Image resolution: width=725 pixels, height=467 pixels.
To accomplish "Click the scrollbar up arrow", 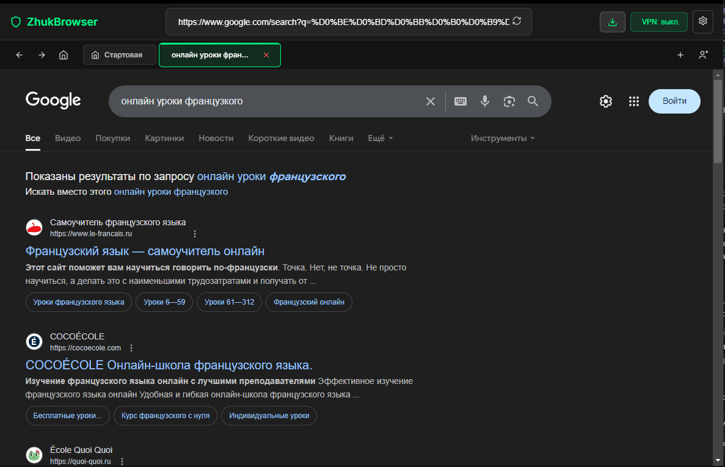I will point(718,74).
